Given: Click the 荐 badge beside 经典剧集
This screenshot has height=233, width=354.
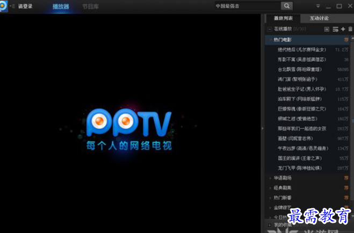Looking at the screenshot, I should (346, 188).
